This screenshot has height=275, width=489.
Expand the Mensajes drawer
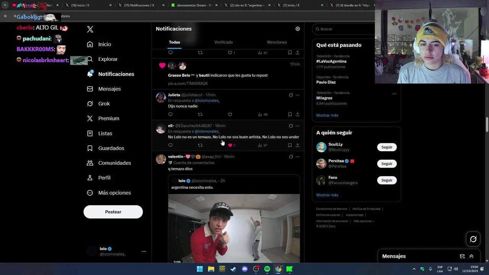(471, 256)
